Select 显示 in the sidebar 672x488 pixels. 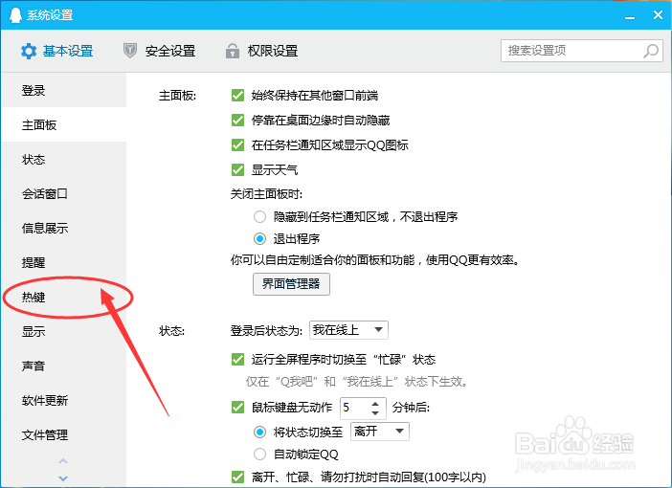coord(64,331)
